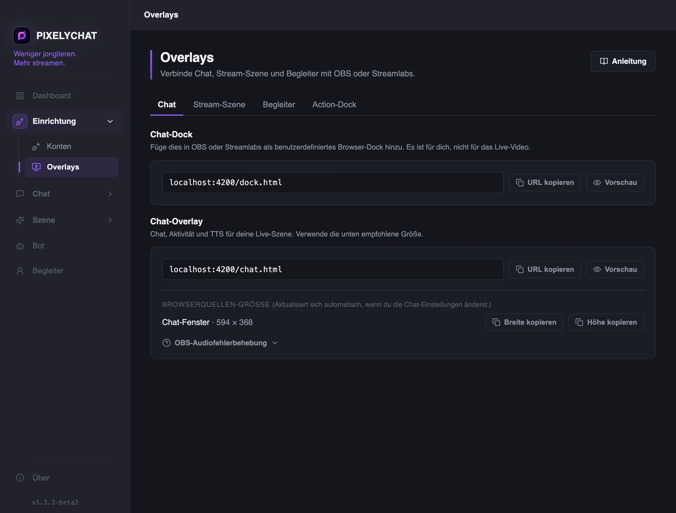Switch to the Stream-Szene tab
The image size is (676, 513).
219,105
